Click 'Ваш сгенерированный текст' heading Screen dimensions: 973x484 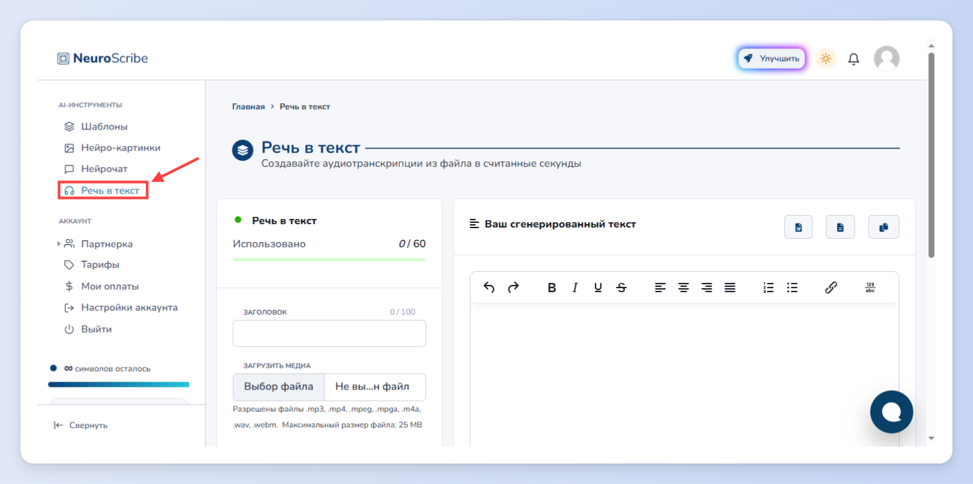(x=560, y=224)
